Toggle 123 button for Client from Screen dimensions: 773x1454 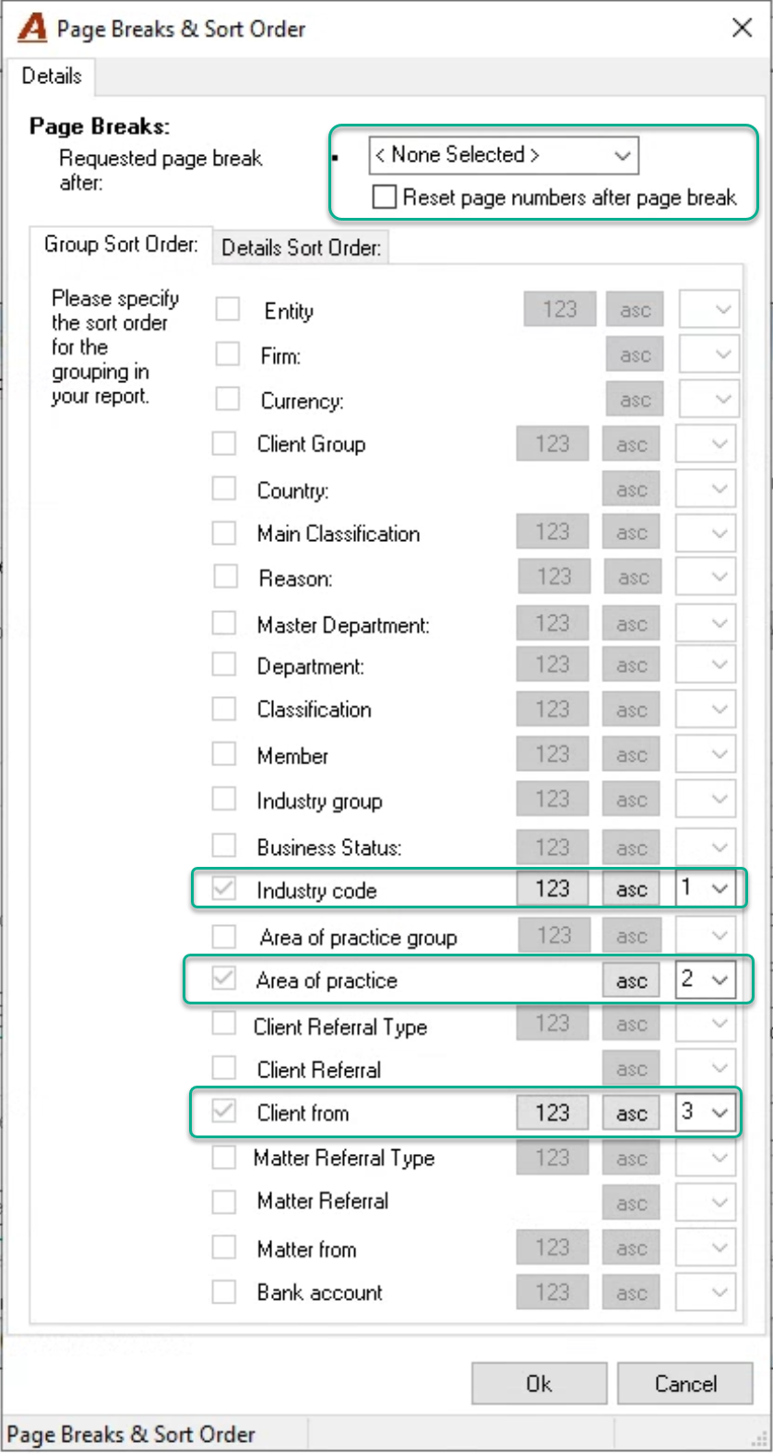pos(553,1113)
